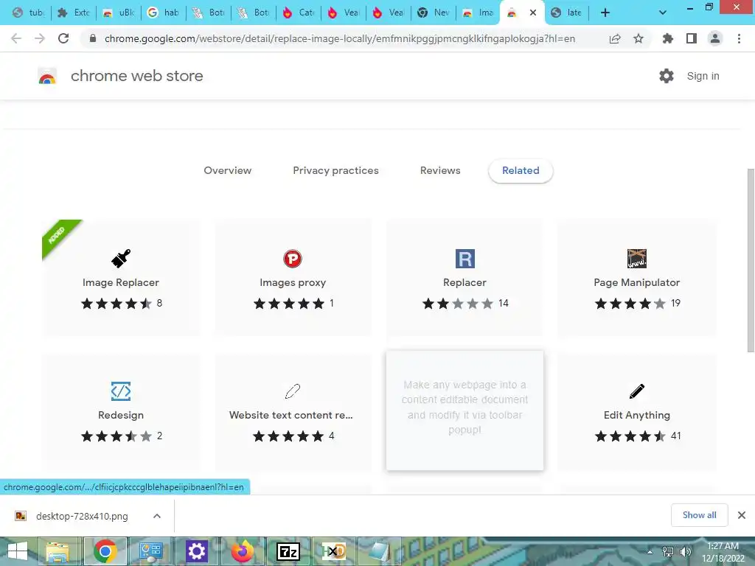Click the 'chrome web store' header title
The width and height of the screenshot is (755, 566).
tap(136, 76)
